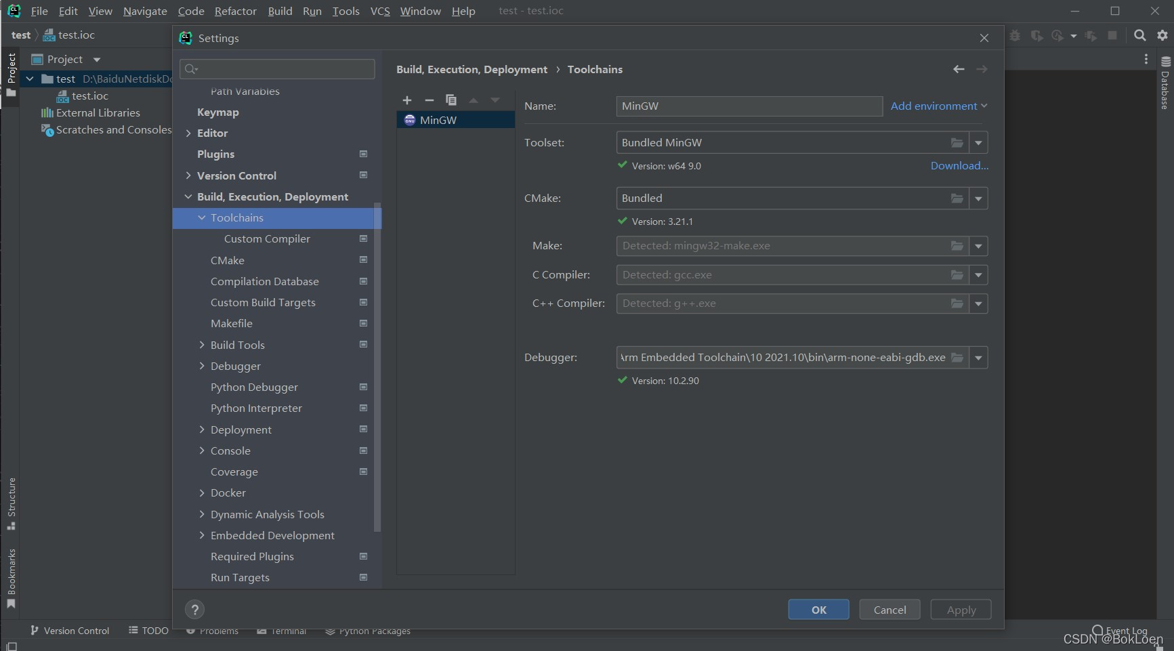Expand Debugger settings node
1174x651 pixels.
click(202, 366)
